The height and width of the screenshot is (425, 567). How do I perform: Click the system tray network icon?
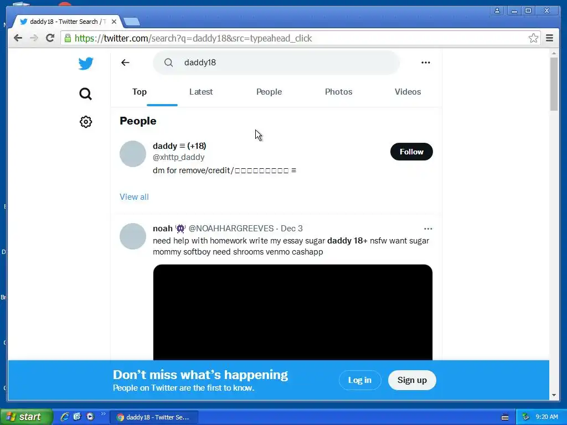coord(526,417)
